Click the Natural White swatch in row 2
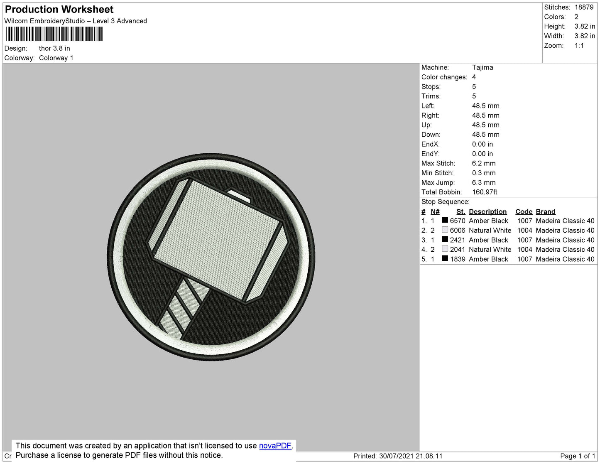Viewport: 600px width, 464px height. pos(445,230)
